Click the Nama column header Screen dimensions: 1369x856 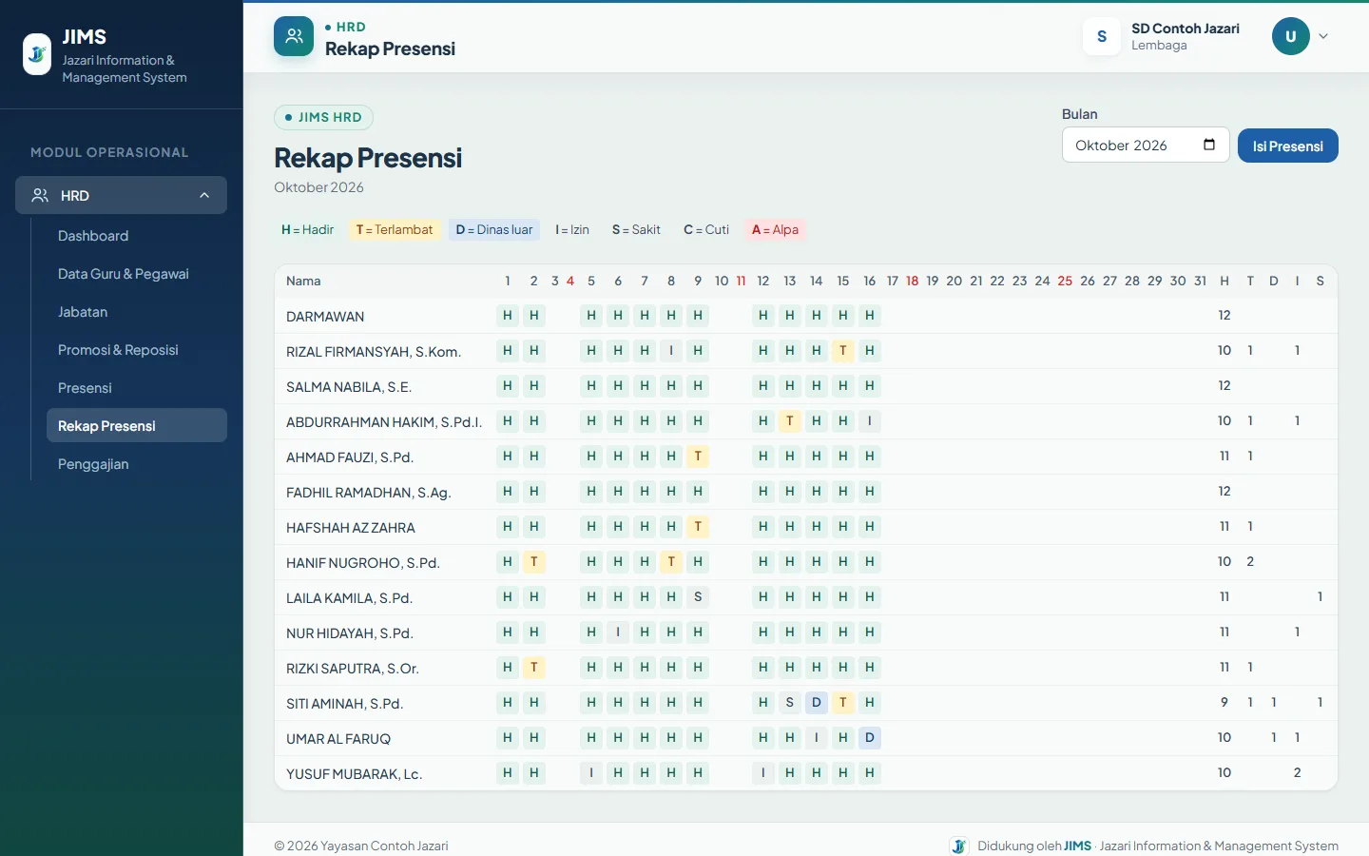(x=303, y=281)
